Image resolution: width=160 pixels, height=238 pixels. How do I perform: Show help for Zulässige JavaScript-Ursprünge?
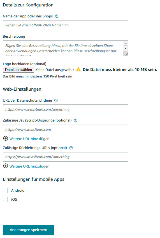point(76,120)
